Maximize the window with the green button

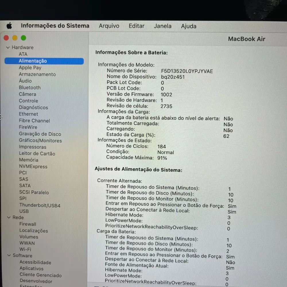(x=24, y=38)
